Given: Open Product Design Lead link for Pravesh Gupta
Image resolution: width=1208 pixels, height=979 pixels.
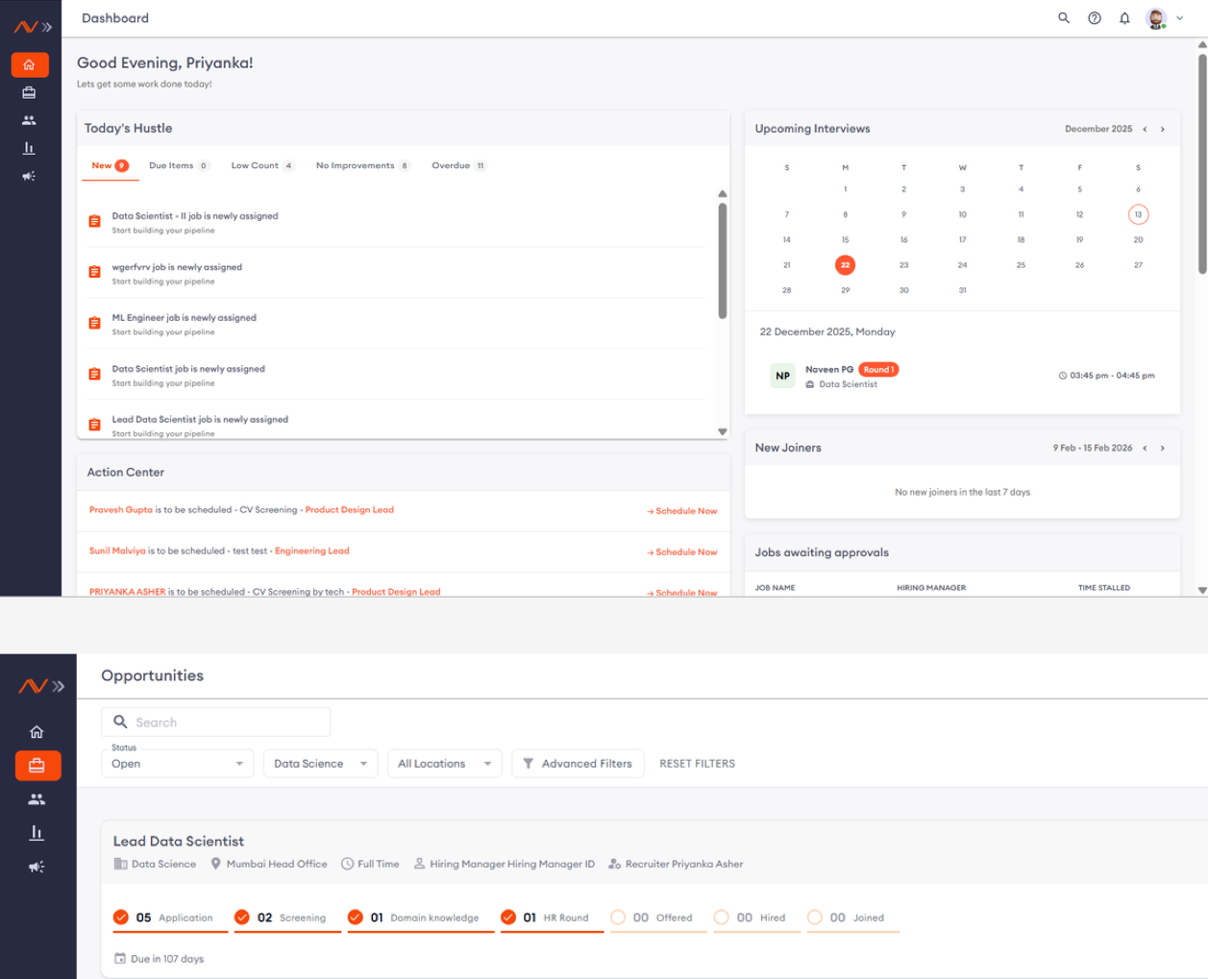Looking at the screenshot, I should (350, 510).
